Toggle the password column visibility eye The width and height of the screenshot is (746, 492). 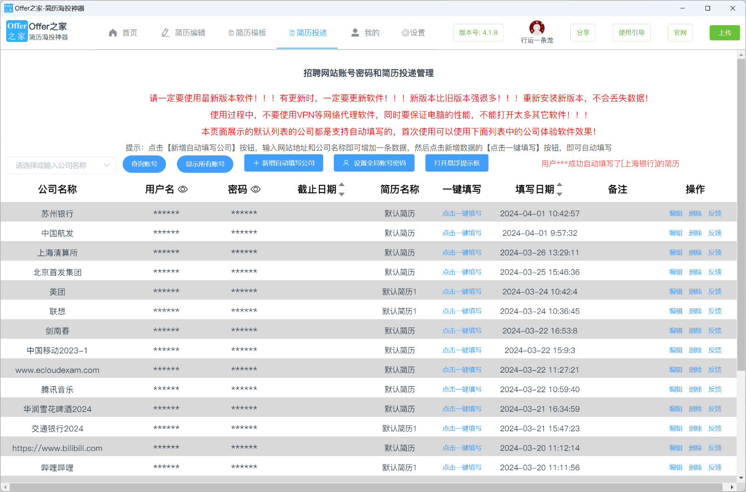(x=255, y=189)
